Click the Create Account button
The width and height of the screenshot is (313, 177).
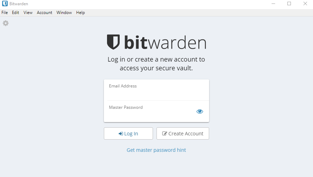[183, 133]
